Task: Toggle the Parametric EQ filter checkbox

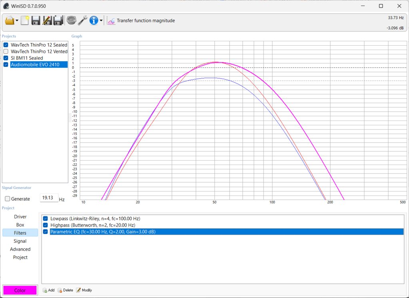Action: (46, 232)
